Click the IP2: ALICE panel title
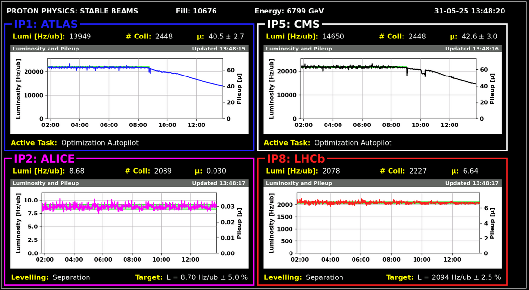 point(44,159)
